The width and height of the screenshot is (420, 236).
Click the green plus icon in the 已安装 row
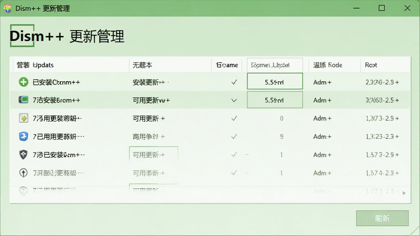click(23, 82)
